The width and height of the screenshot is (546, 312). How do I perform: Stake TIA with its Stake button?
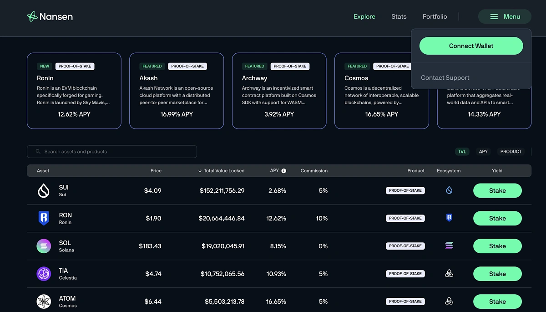[x=497, y=274]
